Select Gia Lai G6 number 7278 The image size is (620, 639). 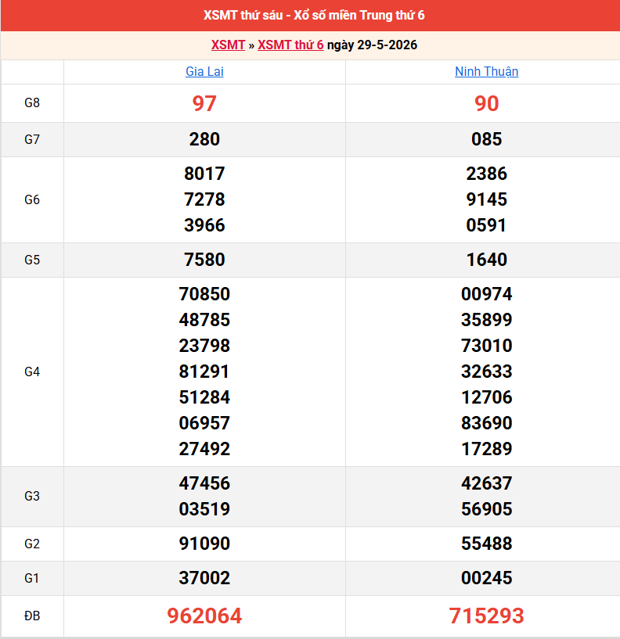coord(204,199)
